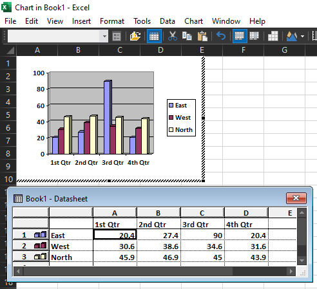Open the Chart menu
317x289 pixels.
point(193,21)
